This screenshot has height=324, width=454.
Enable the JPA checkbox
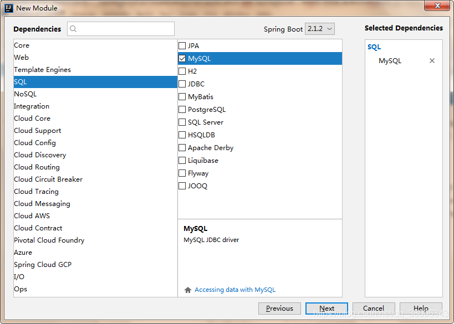(x=182, y=46)
